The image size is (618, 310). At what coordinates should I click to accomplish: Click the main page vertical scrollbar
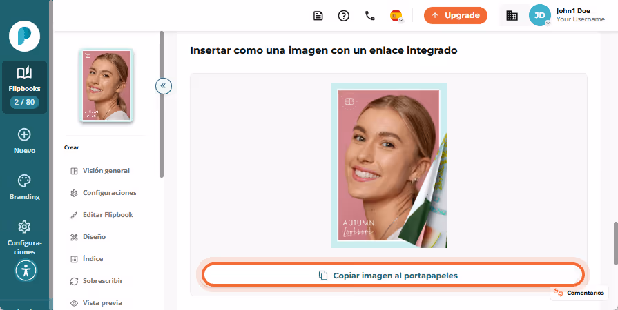coord(615,243)
